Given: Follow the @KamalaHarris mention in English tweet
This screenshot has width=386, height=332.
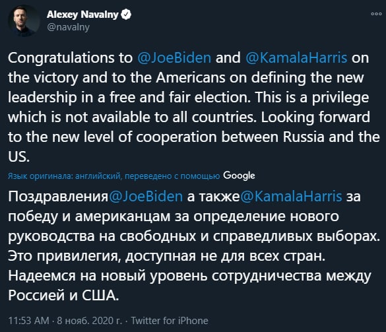Looking at the screenshot, I should pos(296,58).
